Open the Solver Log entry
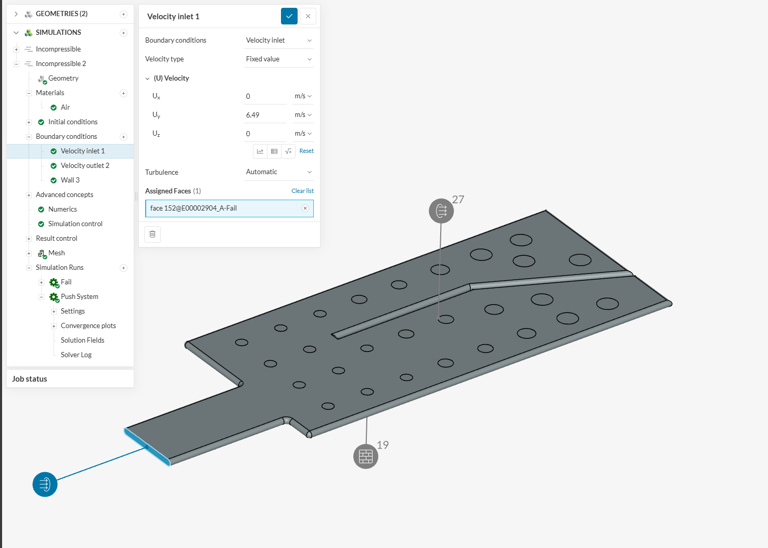The width and height of the screenshot is (768, 548). click(x=76, y=355)
